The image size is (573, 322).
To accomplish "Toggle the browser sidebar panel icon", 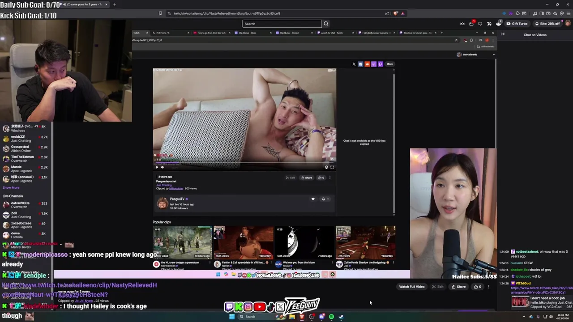I will (x=541, y=13).
